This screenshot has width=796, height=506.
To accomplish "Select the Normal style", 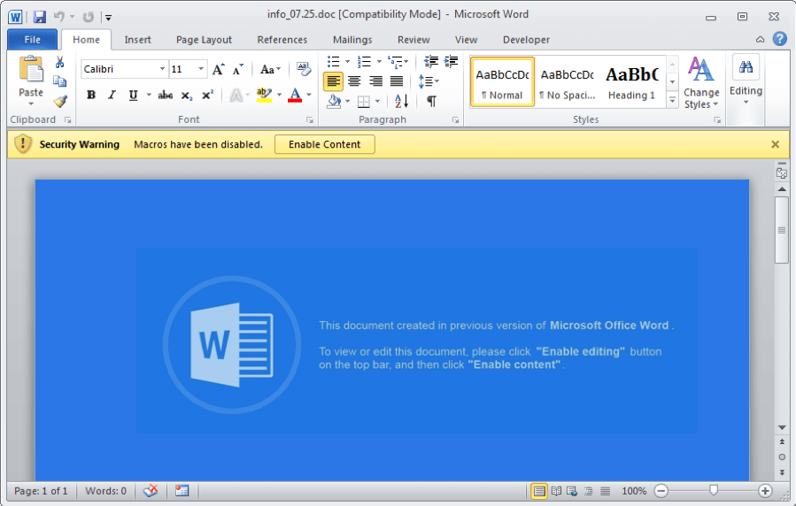I will click(x=502, y=81).
